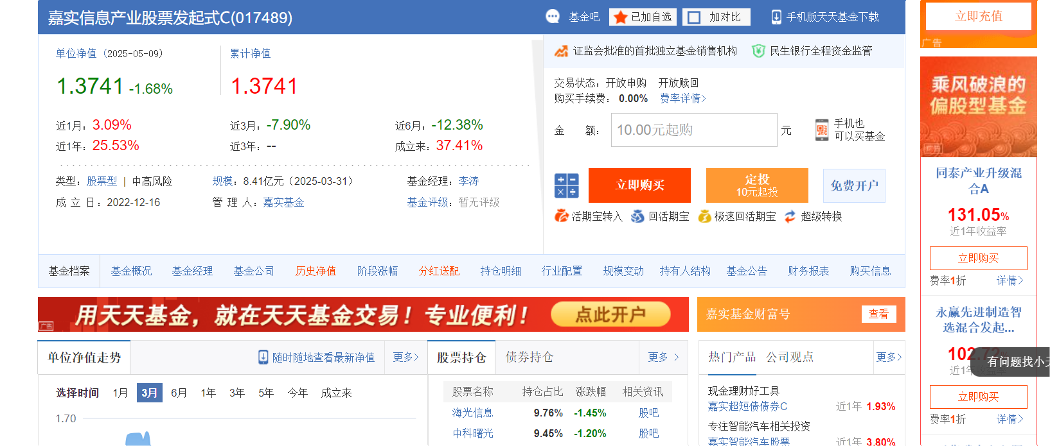The height and width of the screenshot is (446, 1050).
Task: Click the 民生银行 shield icon
Action: click(758, 51)
